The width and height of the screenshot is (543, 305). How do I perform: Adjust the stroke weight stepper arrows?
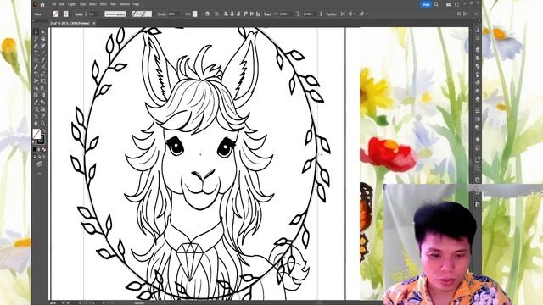pyautogui.click(x=86, y=14)
